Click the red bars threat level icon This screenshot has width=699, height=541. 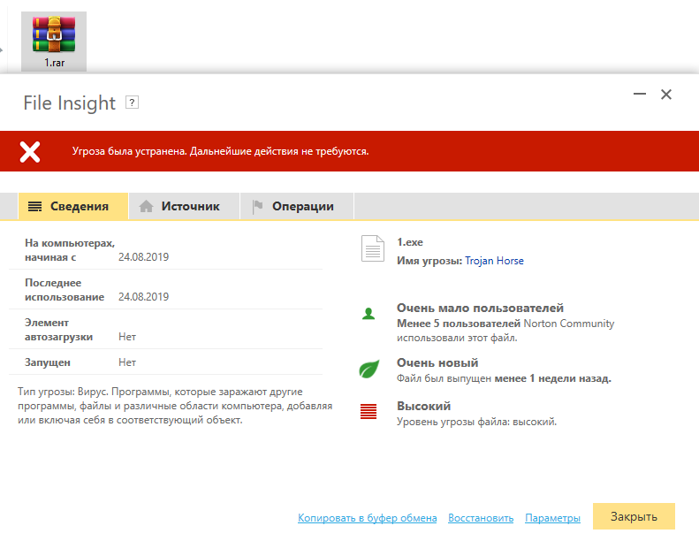pos(368,411)
